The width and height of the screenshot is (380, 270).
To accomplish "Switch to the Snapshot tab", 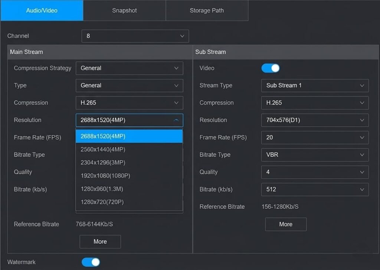I will 124,10.
